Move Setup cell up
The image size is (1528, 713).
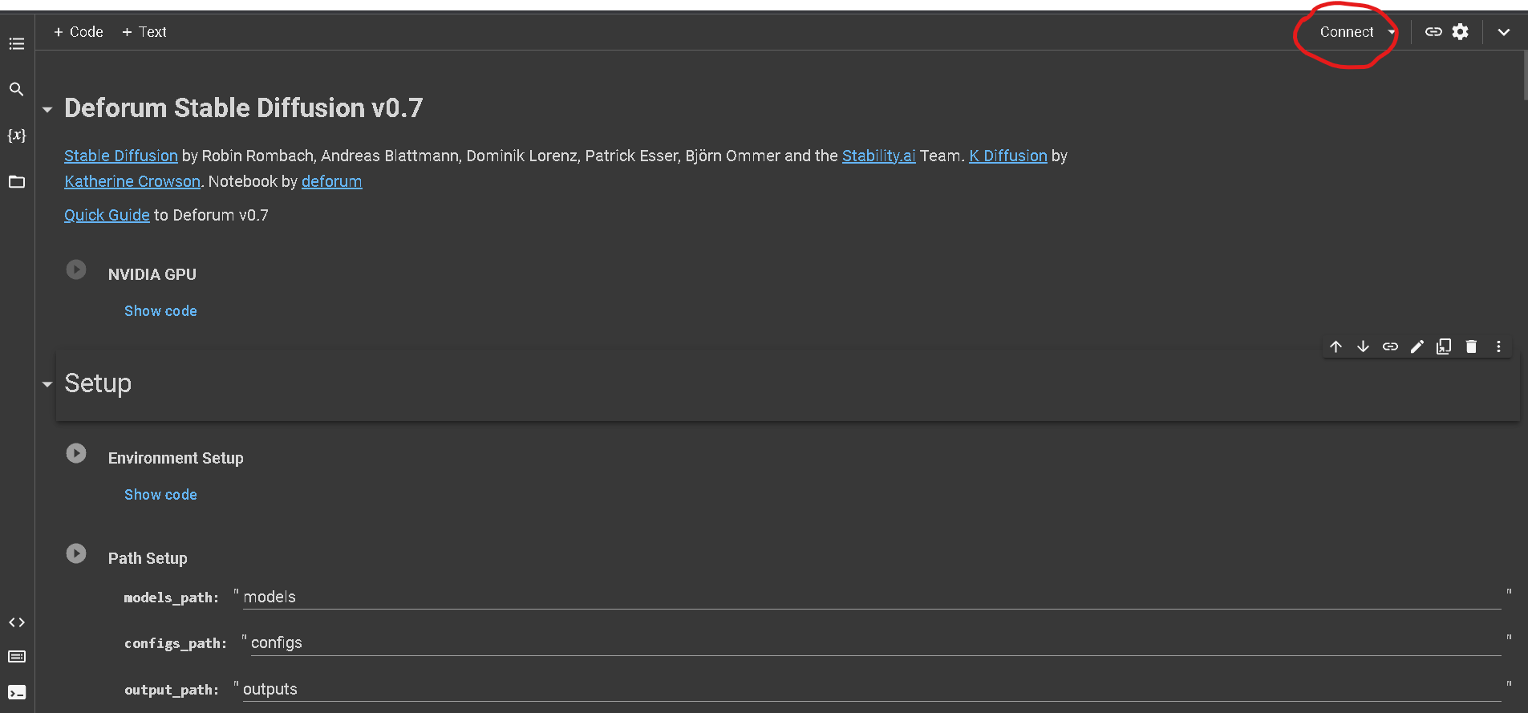(x=1335, y=346)
